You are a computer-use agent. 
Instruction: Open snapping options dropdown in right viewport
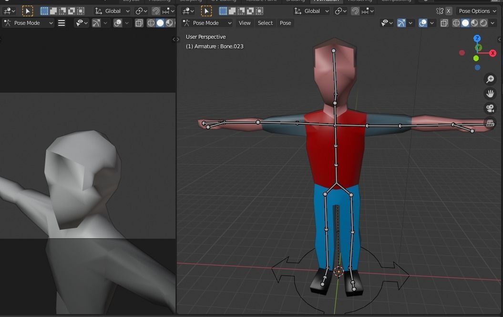(x=368, y=11)
